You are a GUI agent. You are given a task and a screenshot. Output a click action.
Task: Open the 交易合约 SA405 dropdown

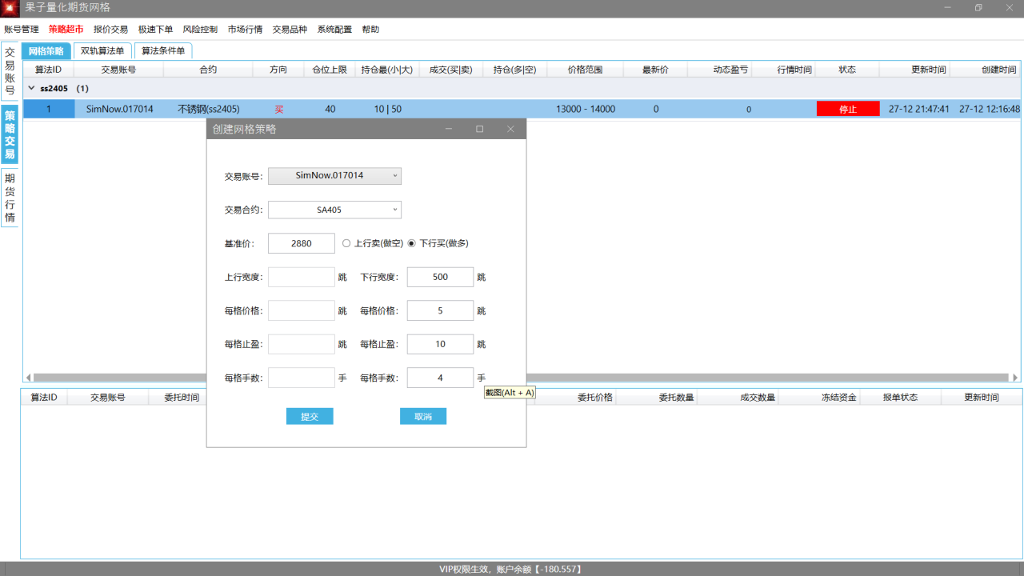334,209
